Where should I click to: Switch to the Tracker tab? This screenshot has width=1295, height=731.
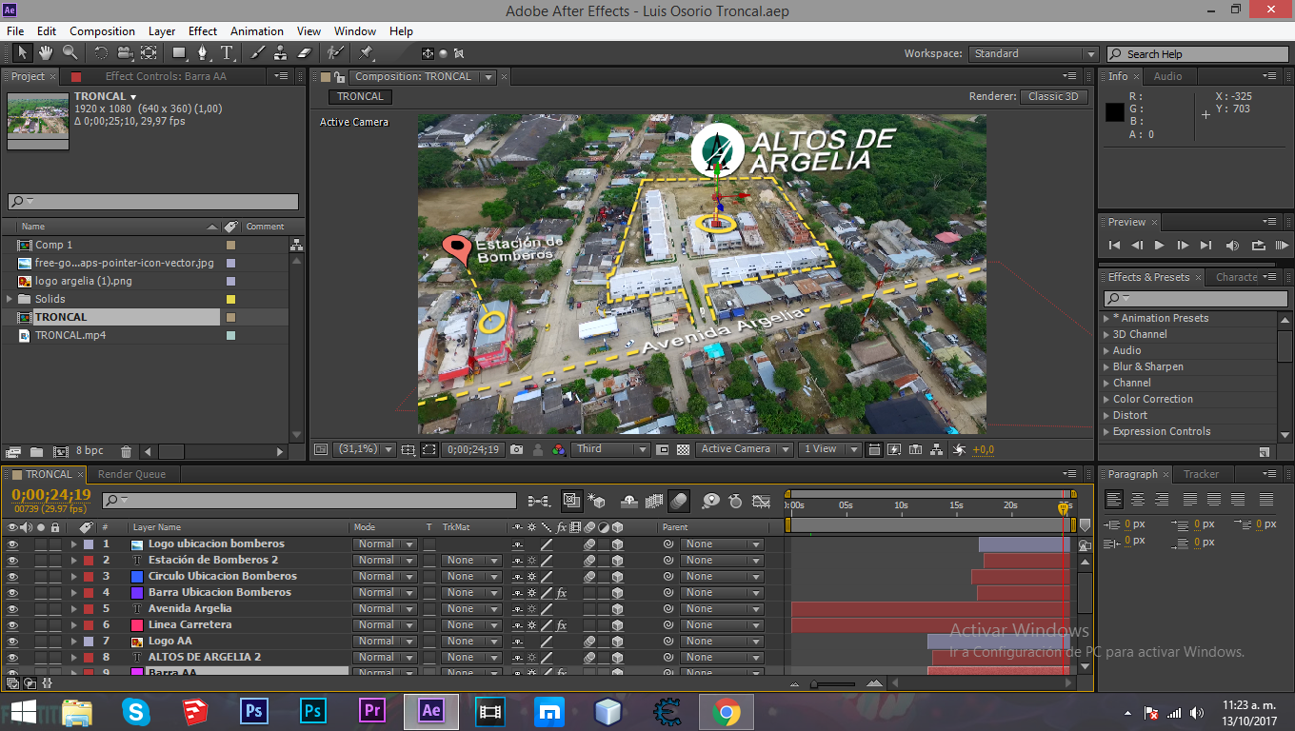coord(1201,474)
